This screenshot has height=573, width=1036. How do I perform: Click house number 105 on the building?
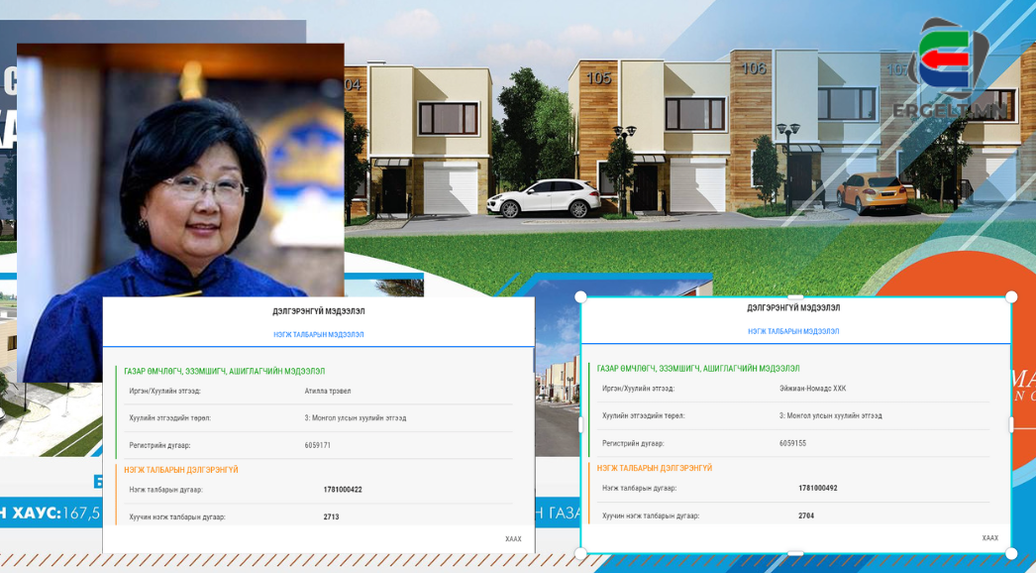pos(598,78)
